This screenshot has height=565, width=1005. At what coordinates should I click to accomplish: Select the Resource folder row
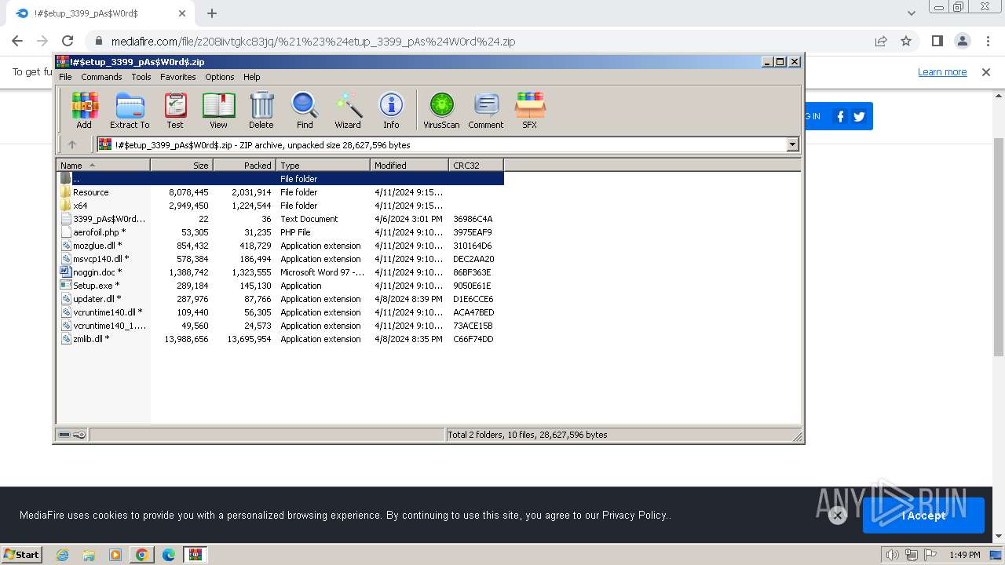(x=280, y=192)
